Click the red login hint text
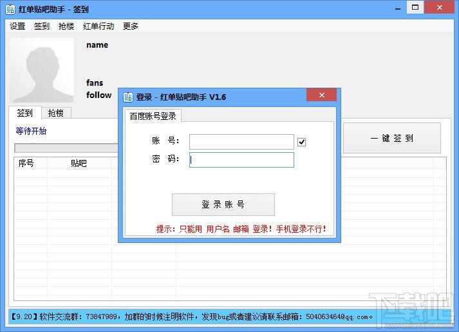This screenshot has width=459, height=332. pyautogui.click(x=241, y=229)
